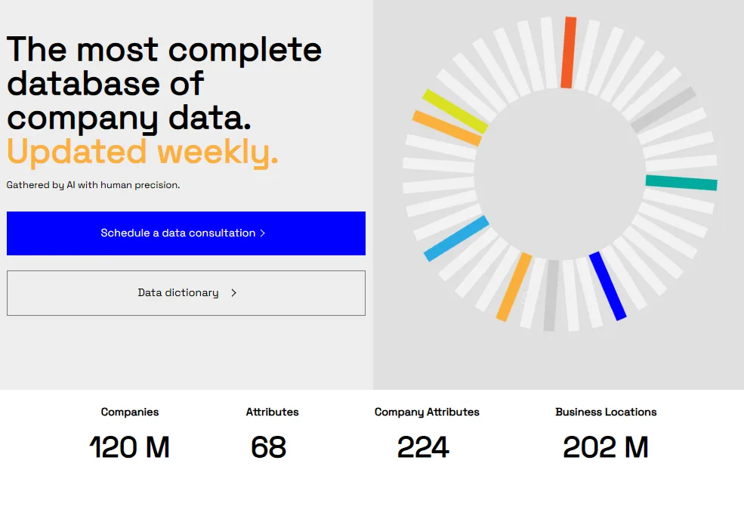Viewport: 744px width, 522px height.
Task: Click the empty center of the ring
Action: [560, 175]
